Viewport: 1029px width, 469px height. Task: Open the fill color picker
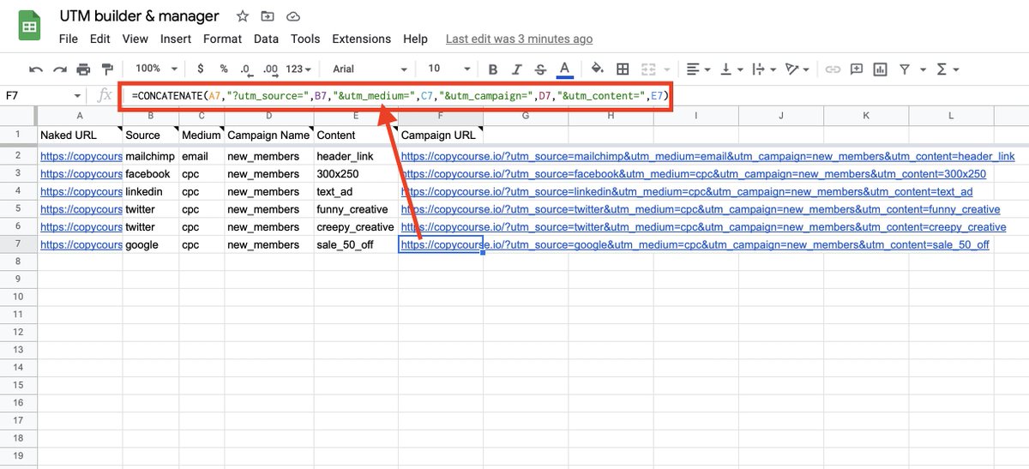click(x=598, y=69)
